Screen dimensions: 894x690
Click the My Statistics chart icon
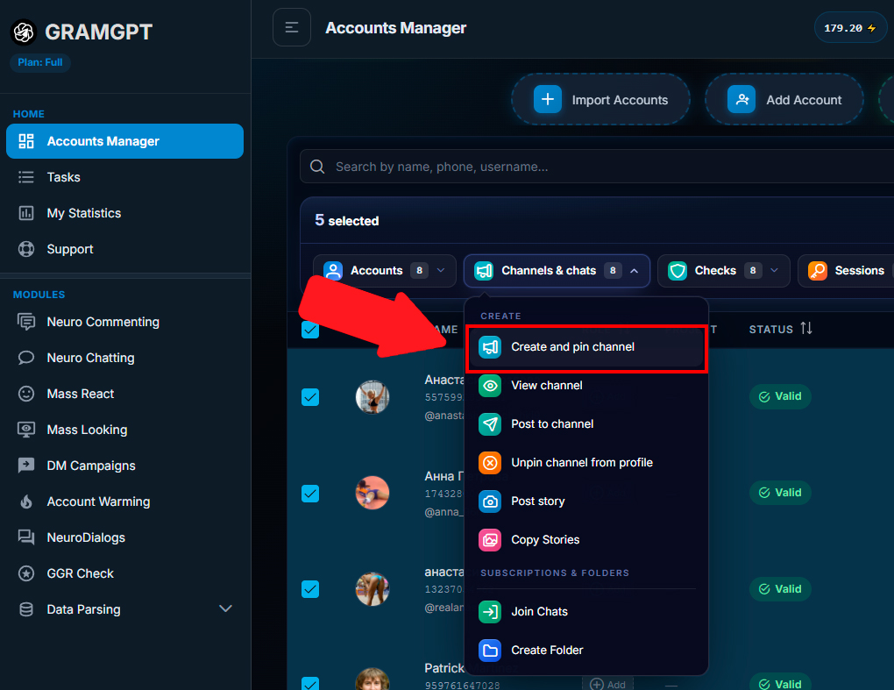coord(26,213)
